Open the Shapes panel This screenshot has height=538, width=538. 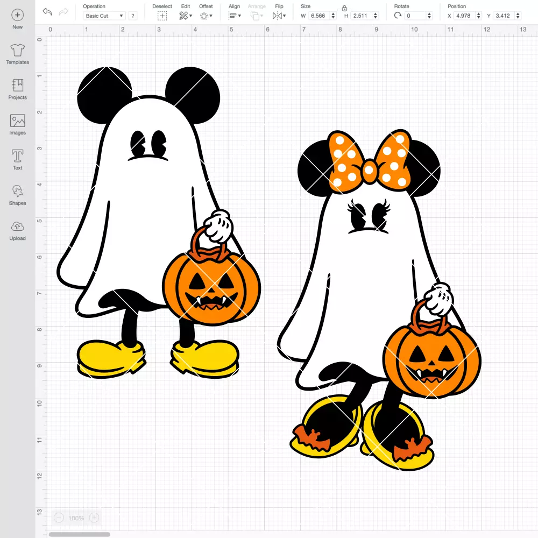click(x=18, y=191)
